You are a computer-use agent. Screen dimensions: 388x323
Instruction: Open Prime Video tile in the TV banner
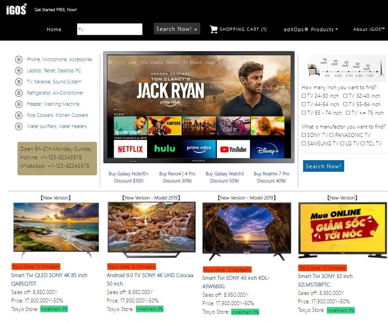tap(199, 149)
